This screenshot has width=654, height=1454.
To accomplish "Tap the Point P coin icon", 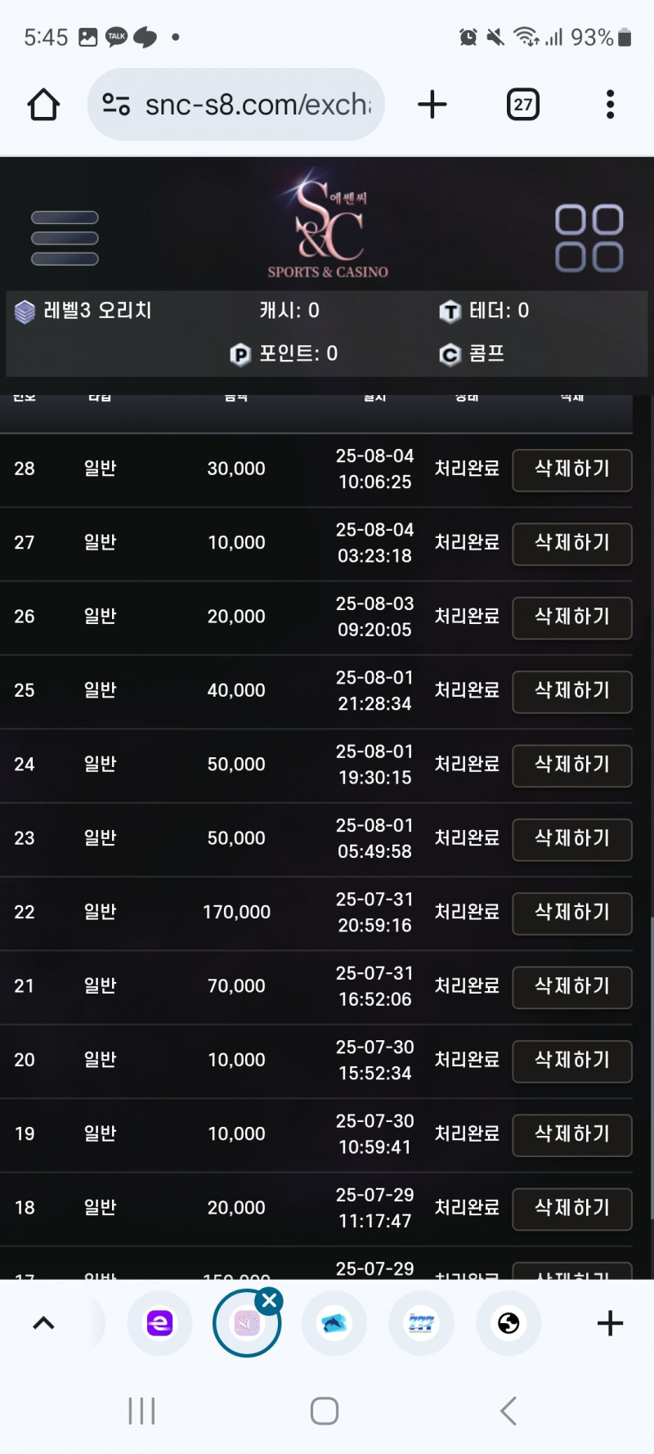I will pyautogui.click(x=240, y=355).
